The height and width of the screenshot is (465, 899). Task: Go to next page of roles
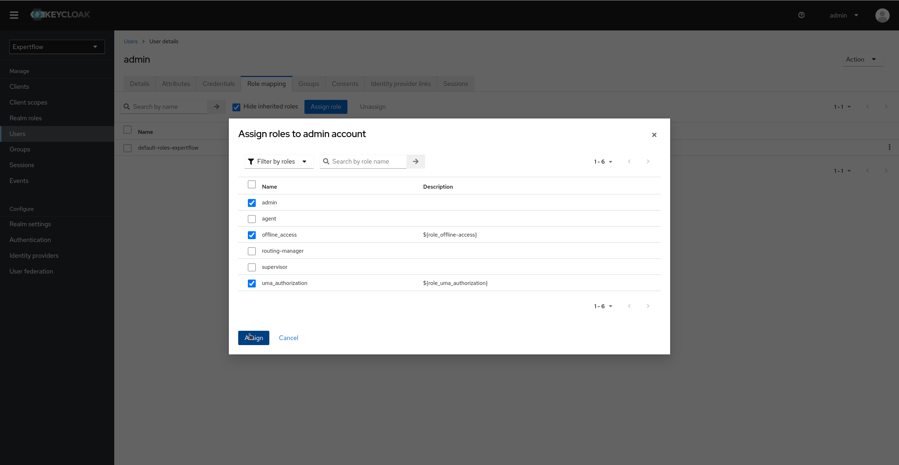[x=648, y=161]
